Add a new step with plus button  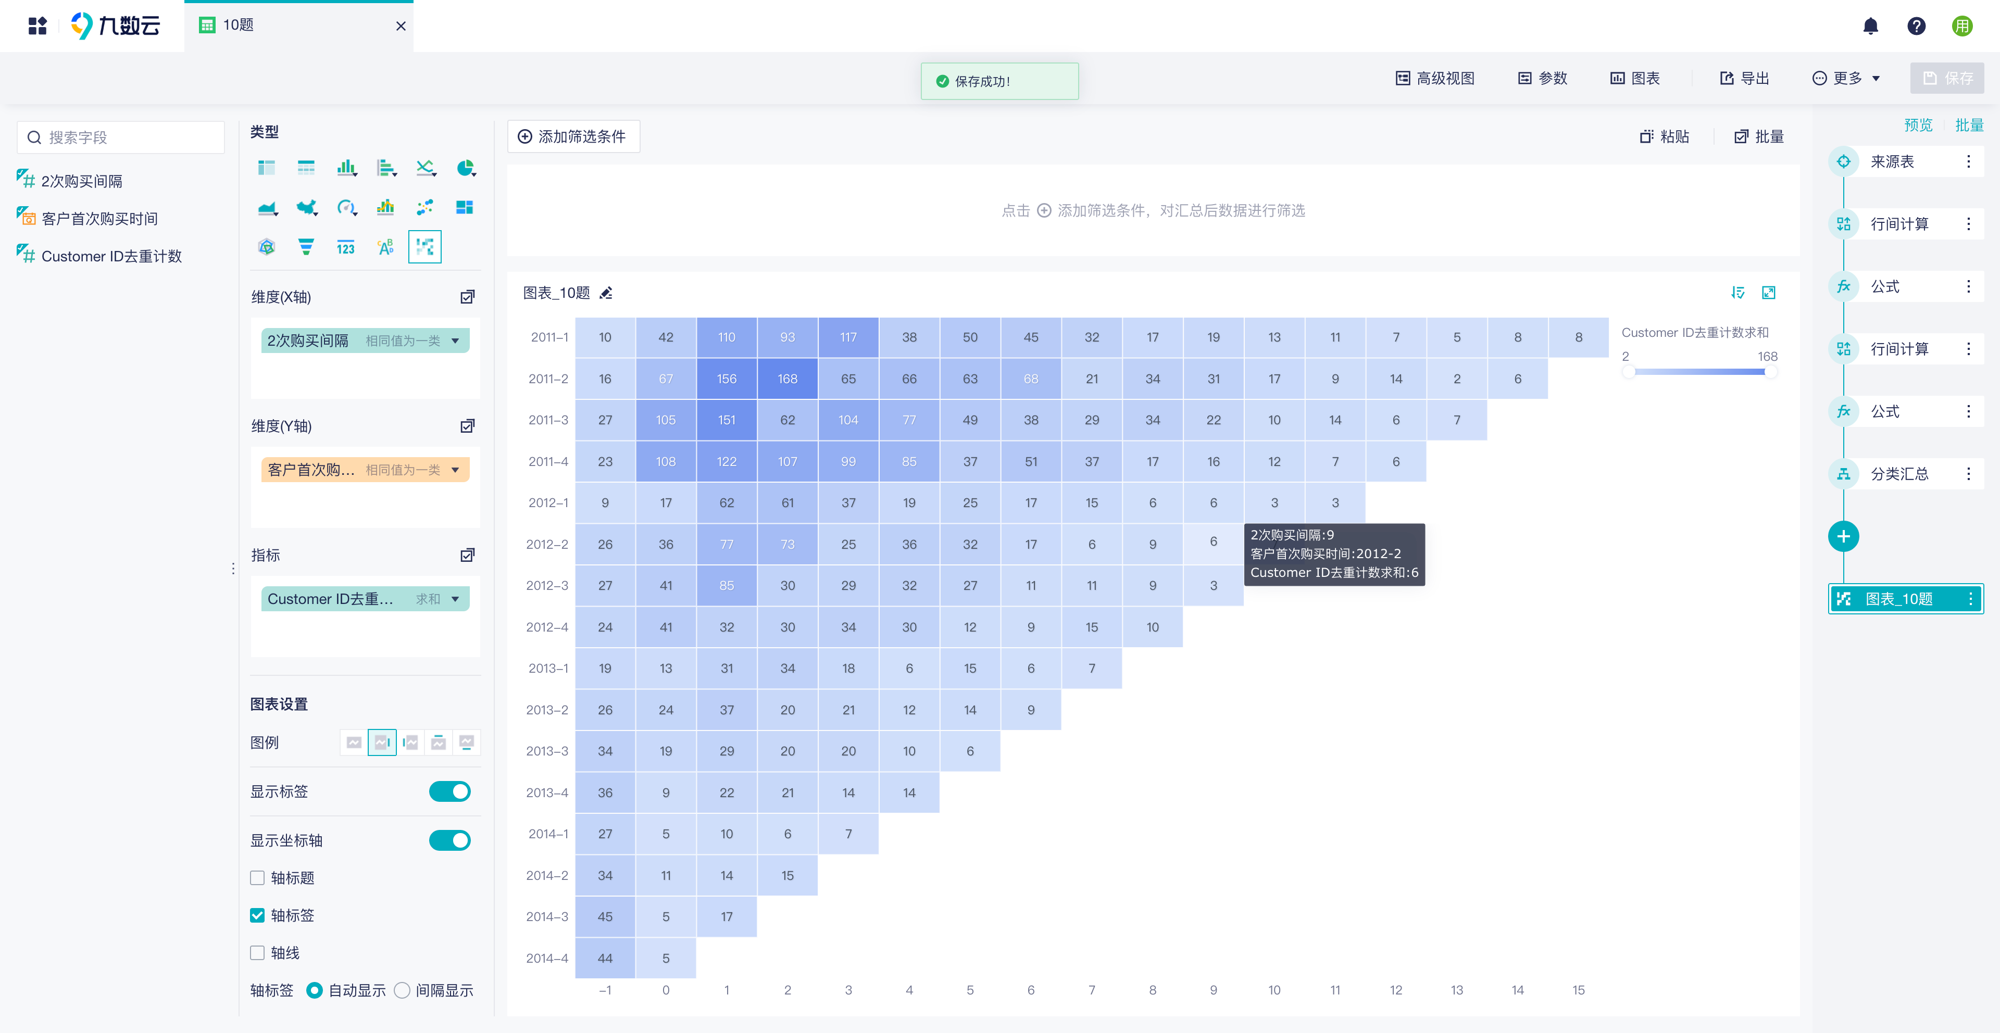coord(1843,536)
